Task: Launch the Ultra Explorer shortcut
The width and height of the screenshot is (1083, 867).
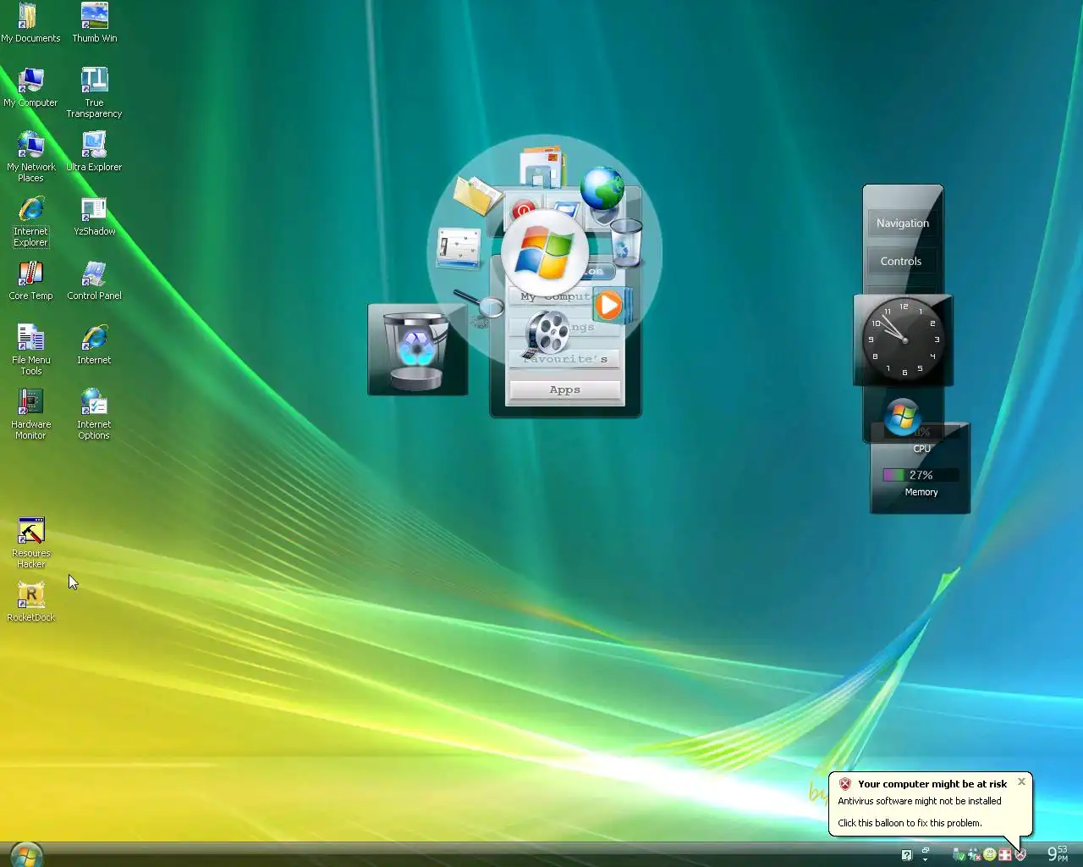Action: 94,152
